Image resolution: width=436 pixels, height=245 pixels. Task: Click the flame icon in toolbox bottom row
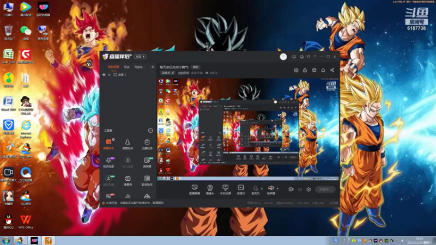(x=128, y=196)
